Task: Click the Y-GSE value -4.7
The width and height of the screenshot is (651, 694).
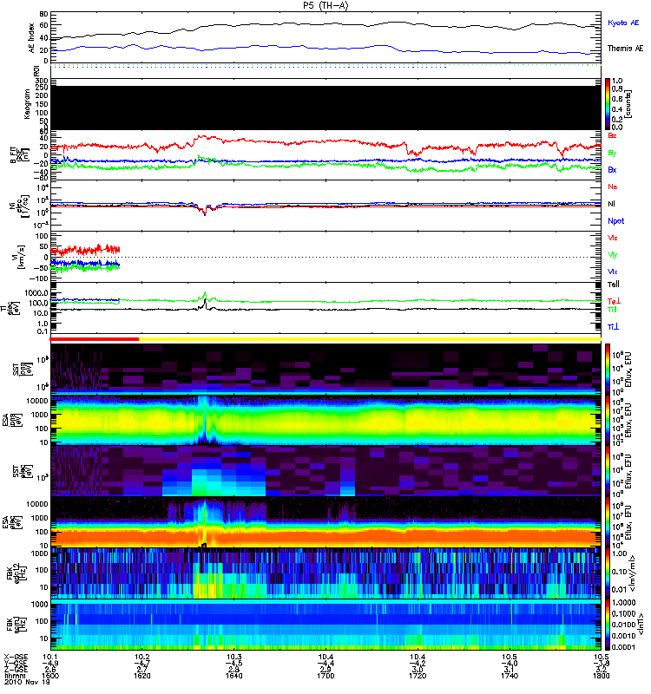Action: click(141, 663)
